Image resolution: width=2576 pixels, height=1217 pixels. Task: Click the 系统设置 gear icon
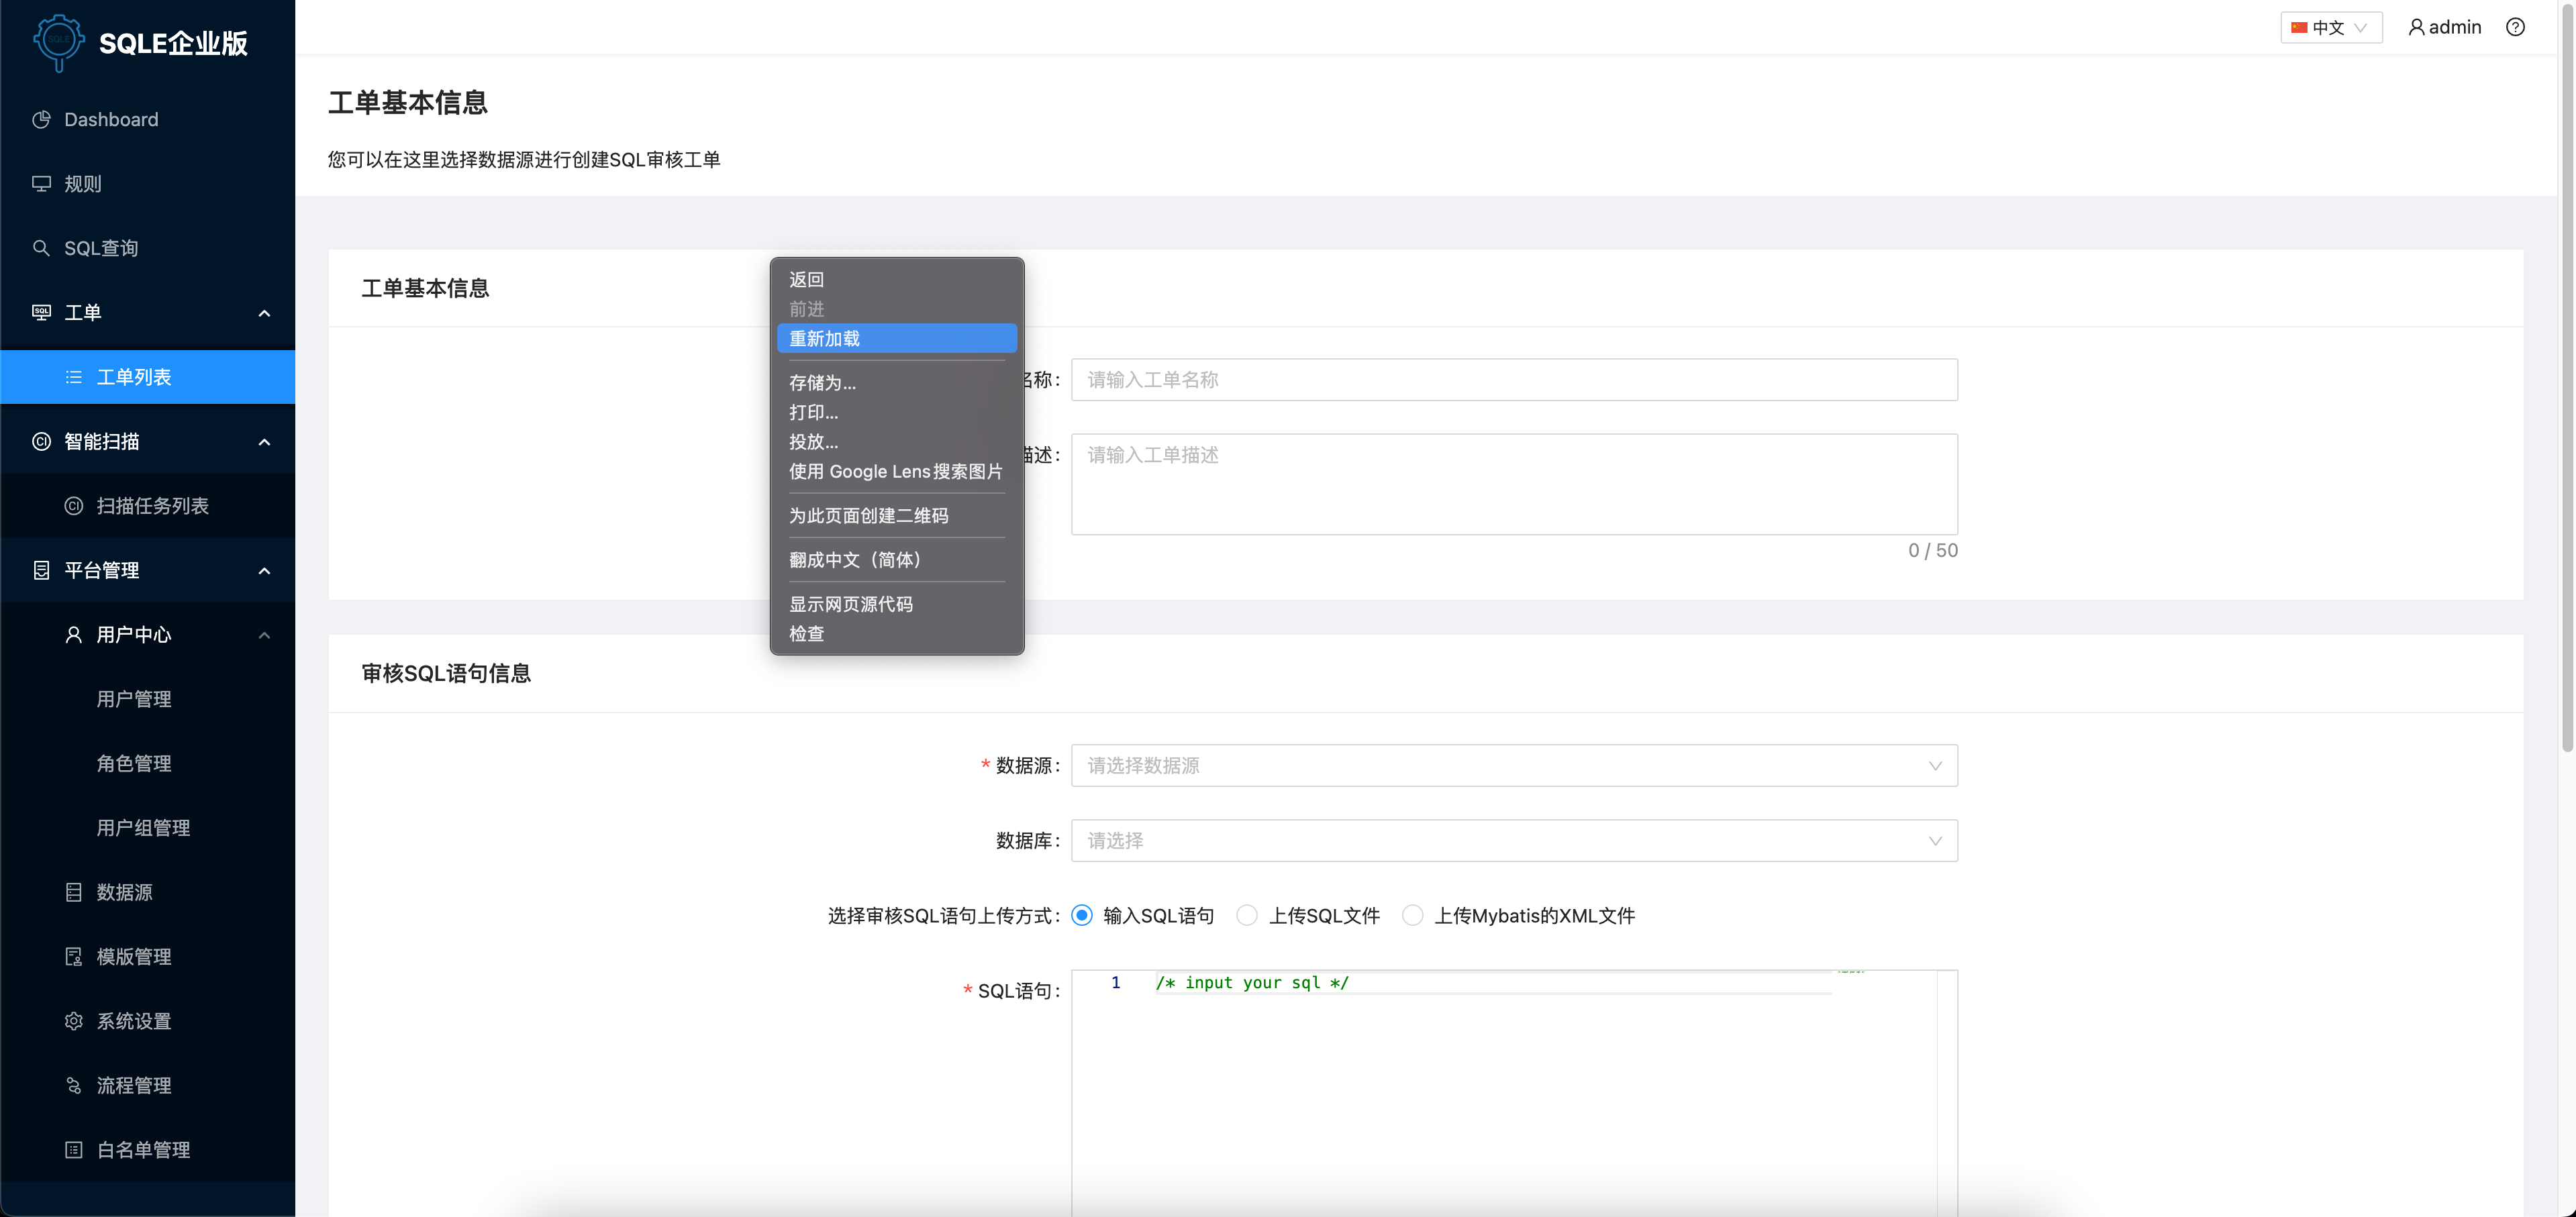click(74, 1020)
